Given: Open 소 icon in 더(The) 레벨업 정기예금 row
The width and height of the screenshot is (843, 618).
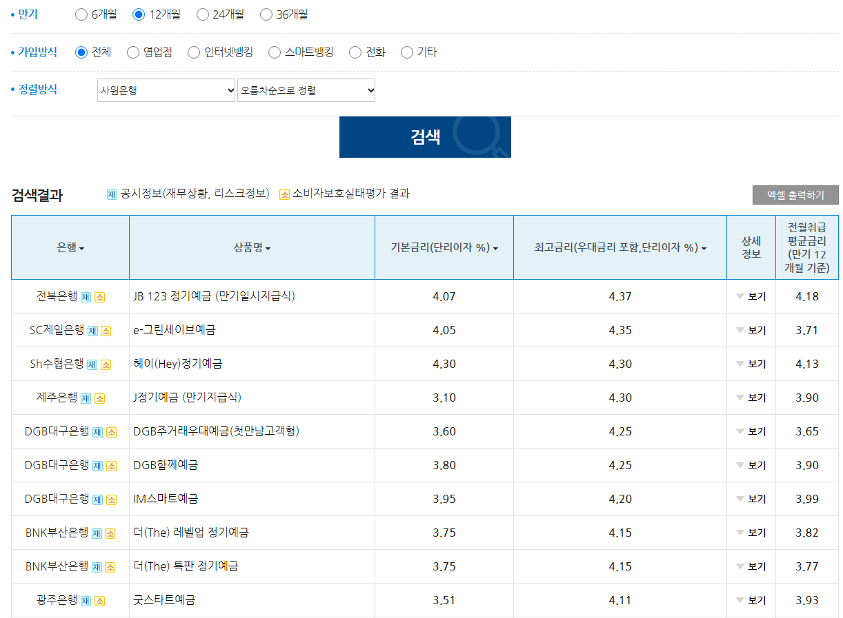Looking at the screenshot, I should [110, 533].
